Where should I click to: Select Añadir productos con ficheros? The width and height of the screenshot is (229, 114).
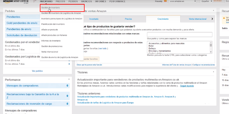[x=54, y=35]
